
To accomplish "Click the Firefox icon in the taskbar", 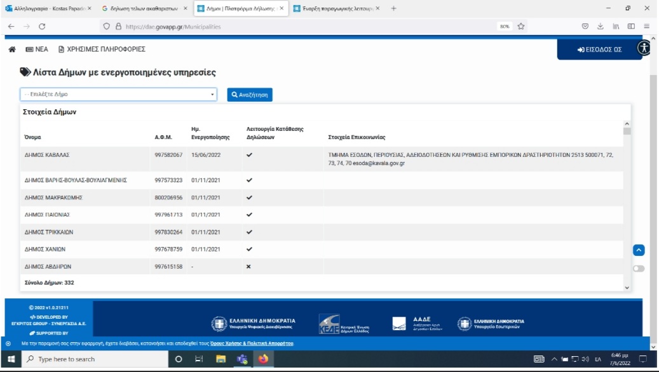I will pos(262,359).
